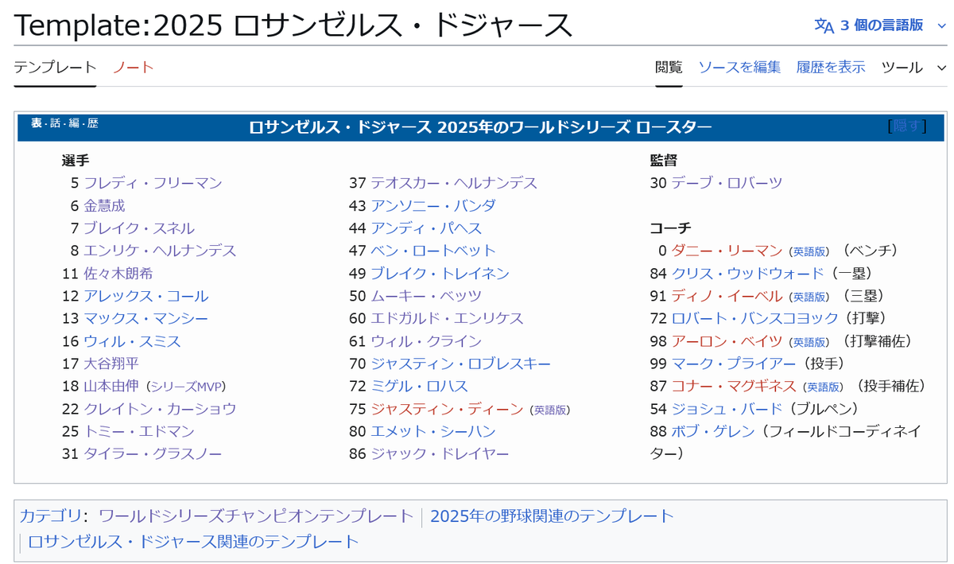Click 英語版 link next to ディノ・イーベル

tap(809, 297)
